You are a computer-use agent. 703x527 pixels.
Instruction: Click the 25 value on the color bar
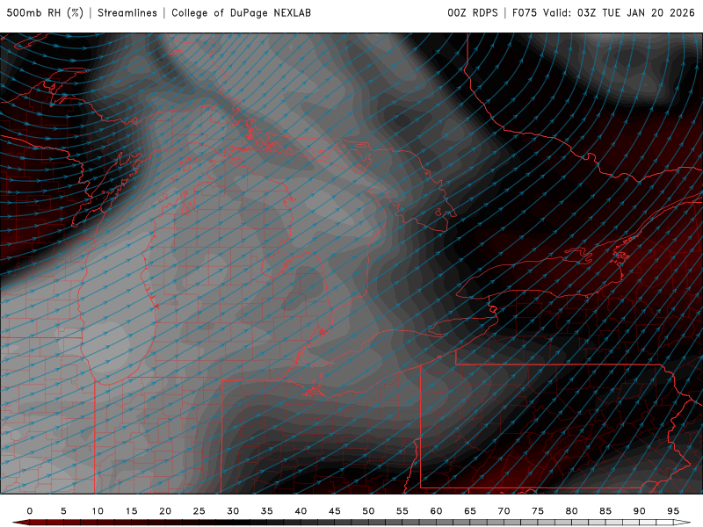click(199, 511)
